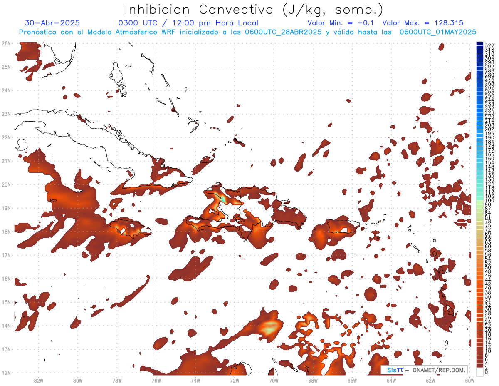Click the "12N" latitude label
The width and height of the screenshot is (499, 386).
point(6,373)
